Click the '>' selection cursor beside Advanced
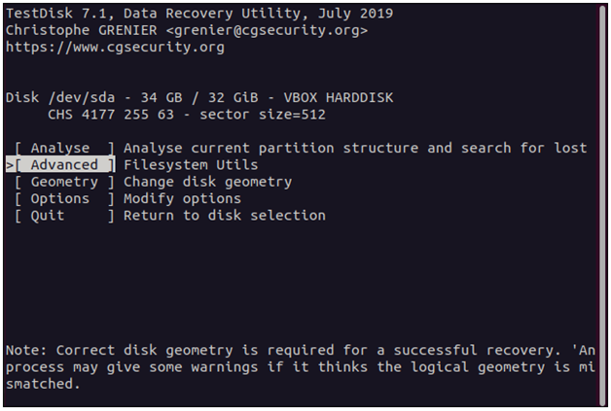611x411 pixels. click(x=10, y=165)
